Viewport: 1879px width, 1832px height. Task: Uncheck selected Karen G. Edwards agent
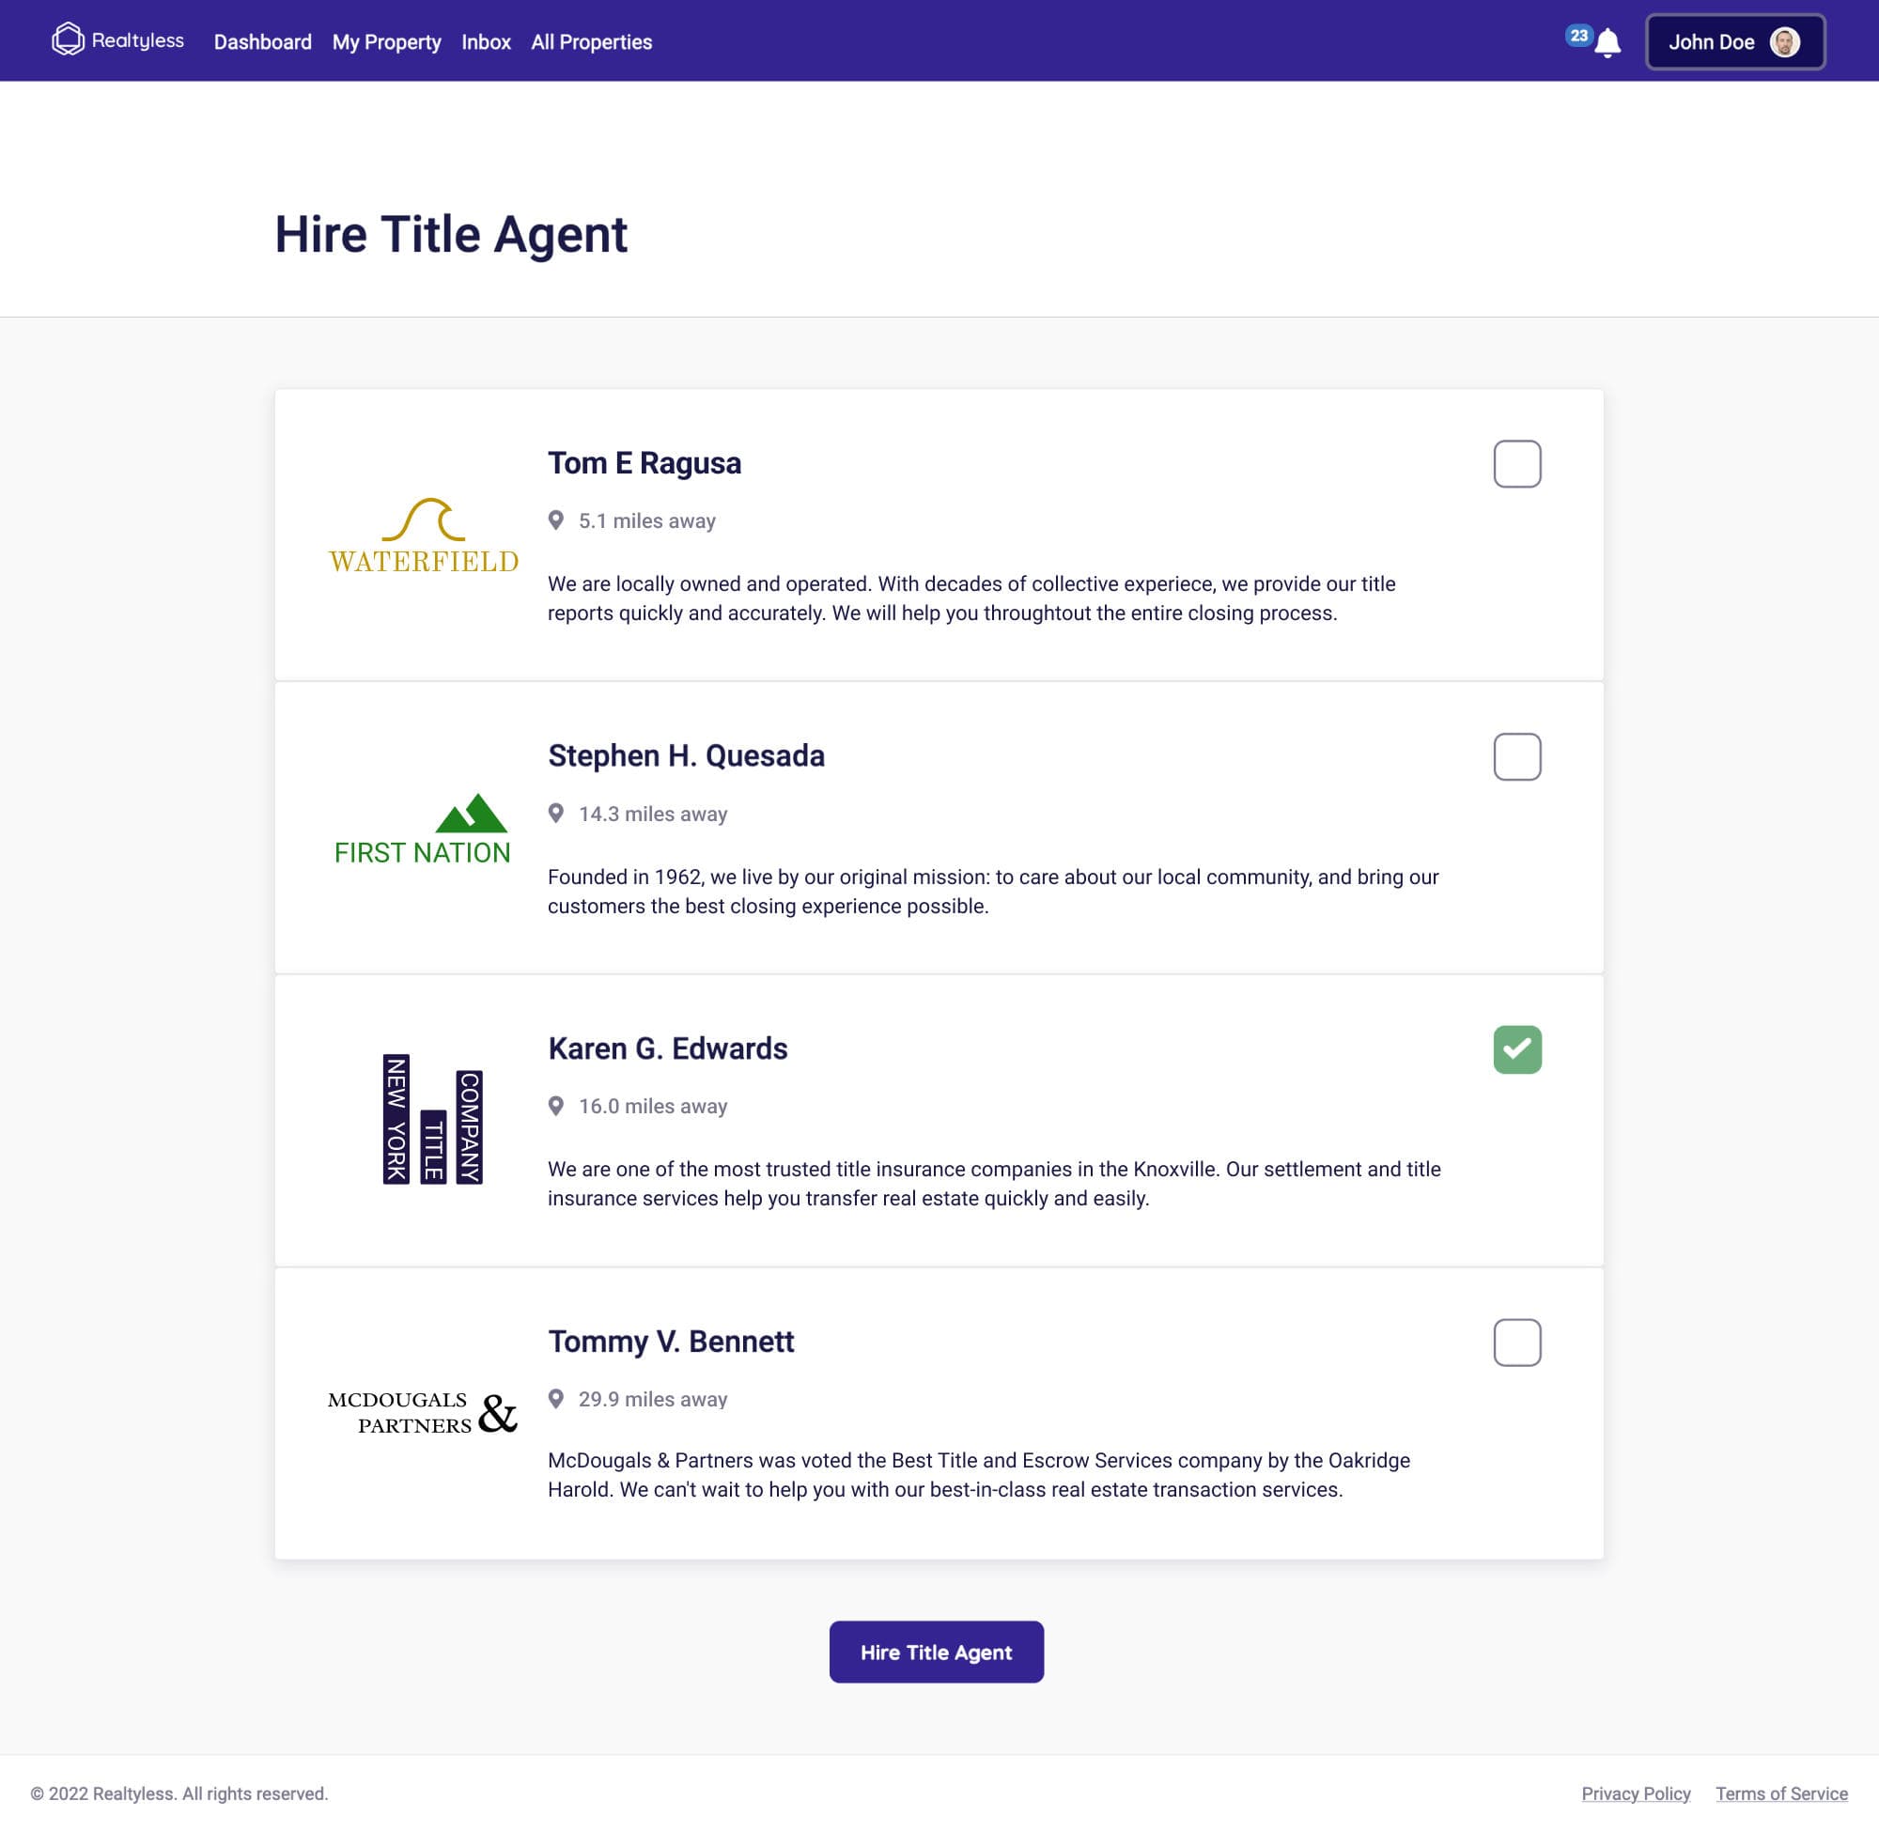click(1516, 1050)
